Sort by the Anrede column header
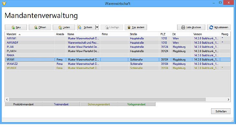This screenshot has width=236, height=127. click(60, 34)
